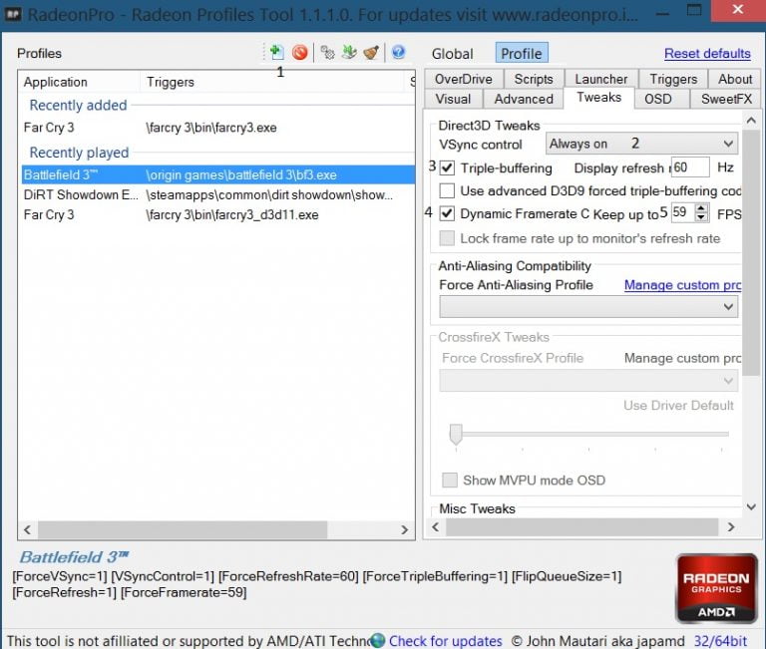Click the Display refresh rate field
This screenshot has width=766, height=649.
coord(690,167)
